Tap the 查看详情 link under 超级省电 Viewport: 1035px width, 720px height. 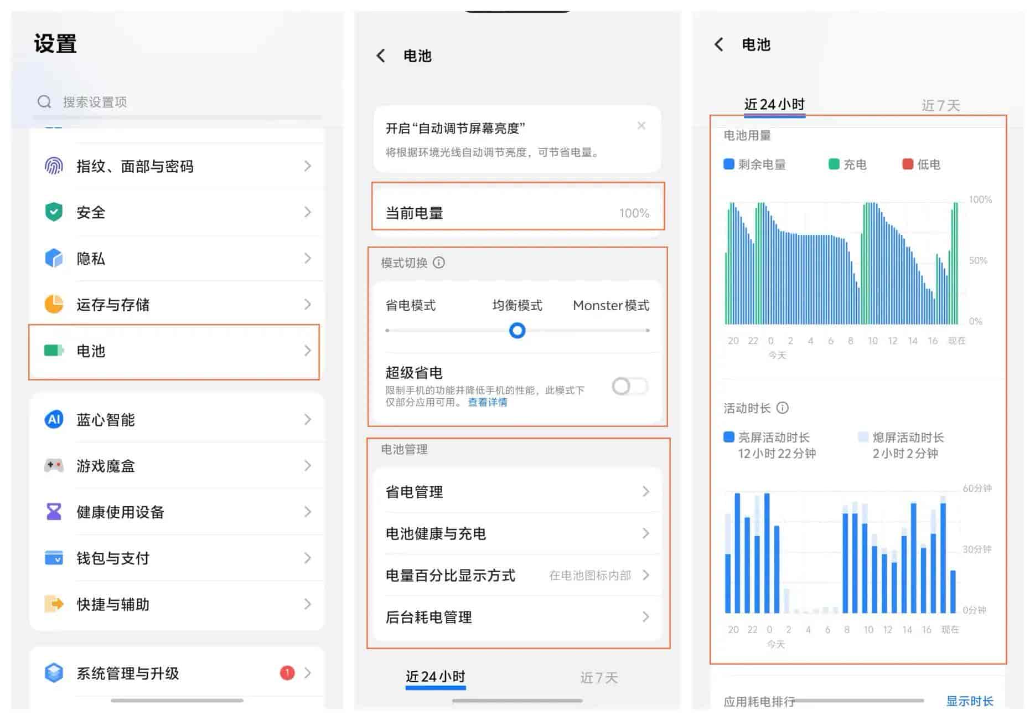[488, 402]
